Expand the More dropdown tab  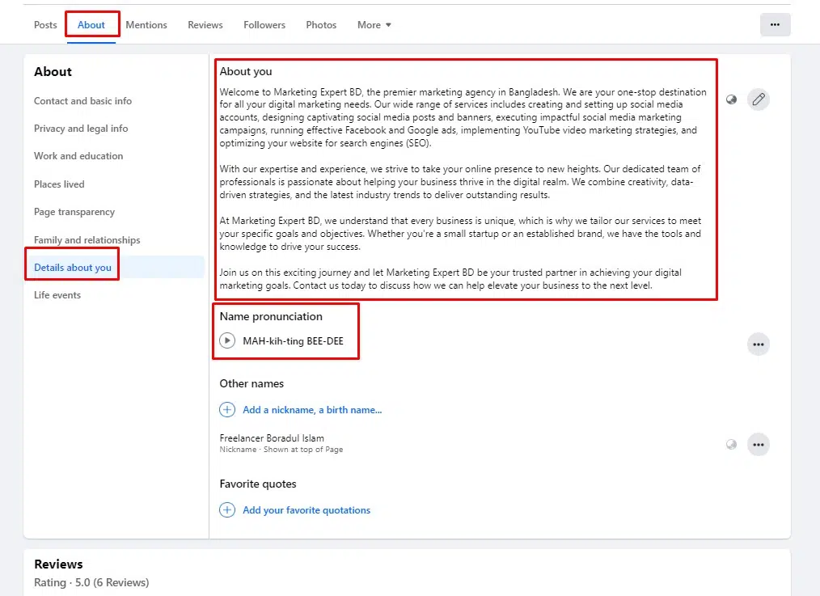point(374,25)
